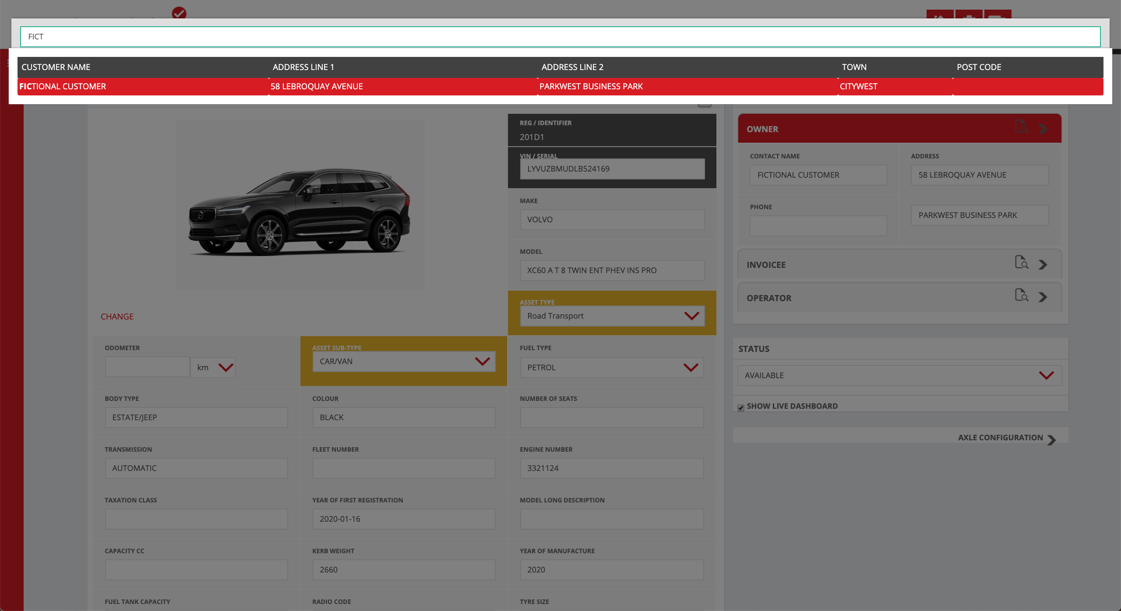
Task: Click Owner Contact Name field
Action: click(818, 175)
